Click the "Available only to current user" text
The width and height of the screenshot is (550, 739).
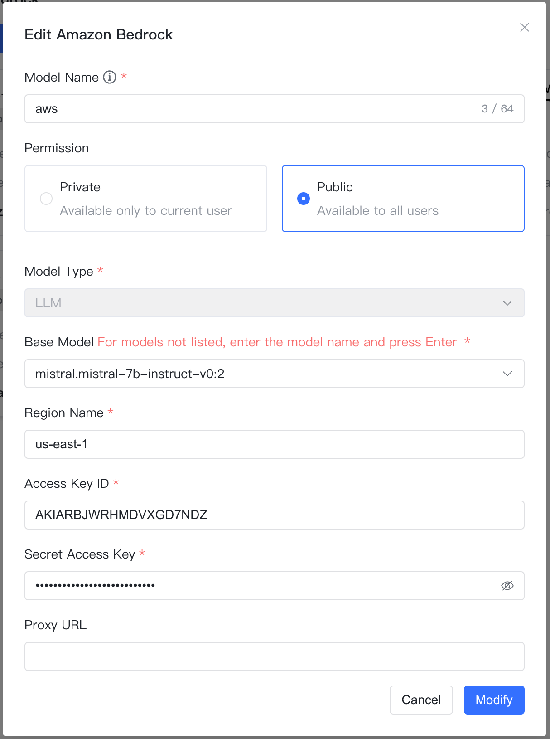coord(146,211)
